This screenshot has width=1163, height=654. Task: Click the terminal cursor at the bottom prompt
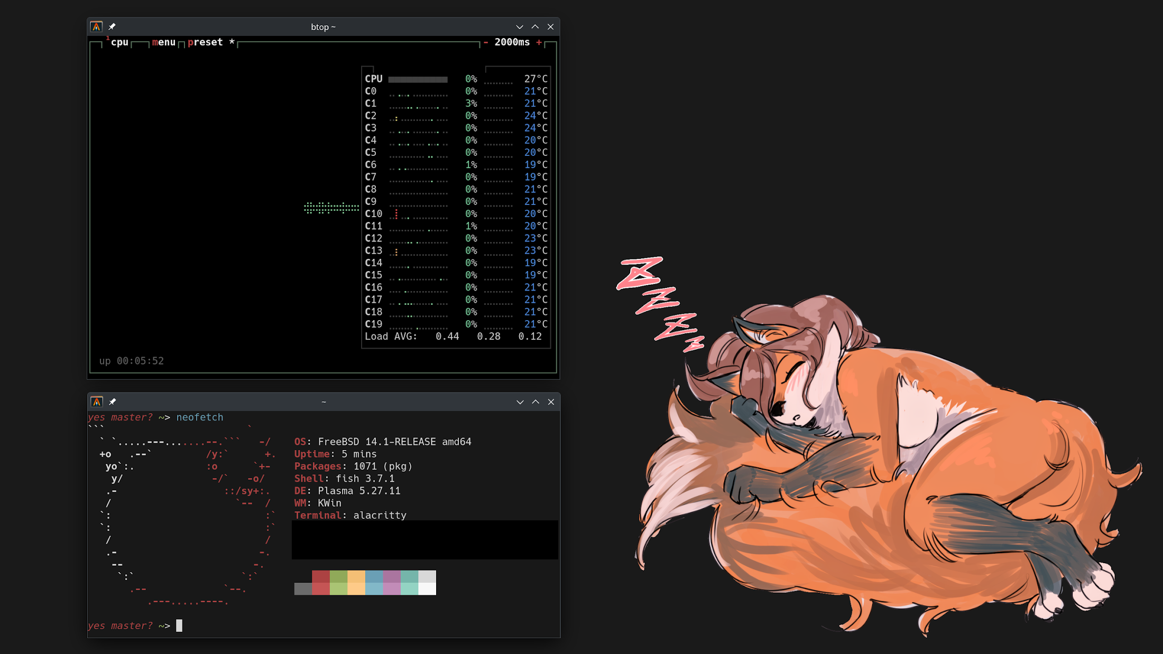coord(179,625)
